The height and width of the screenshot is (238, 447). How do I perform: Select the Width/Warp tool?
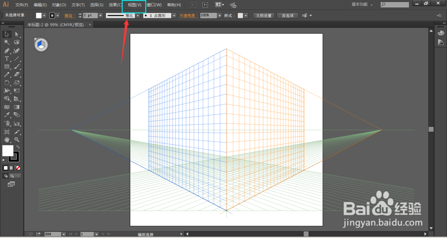pyautogui.click(x=7, y=91)
